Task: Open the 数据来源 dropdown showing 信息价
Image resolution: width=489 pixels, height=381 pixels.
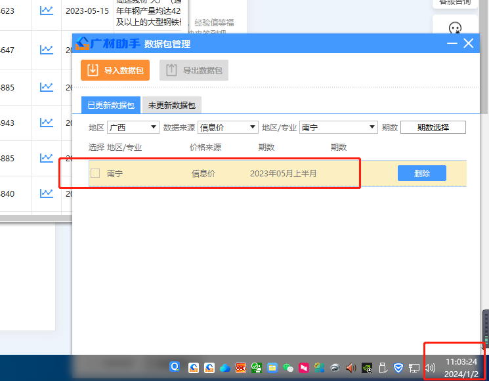Action: (228, 127)
